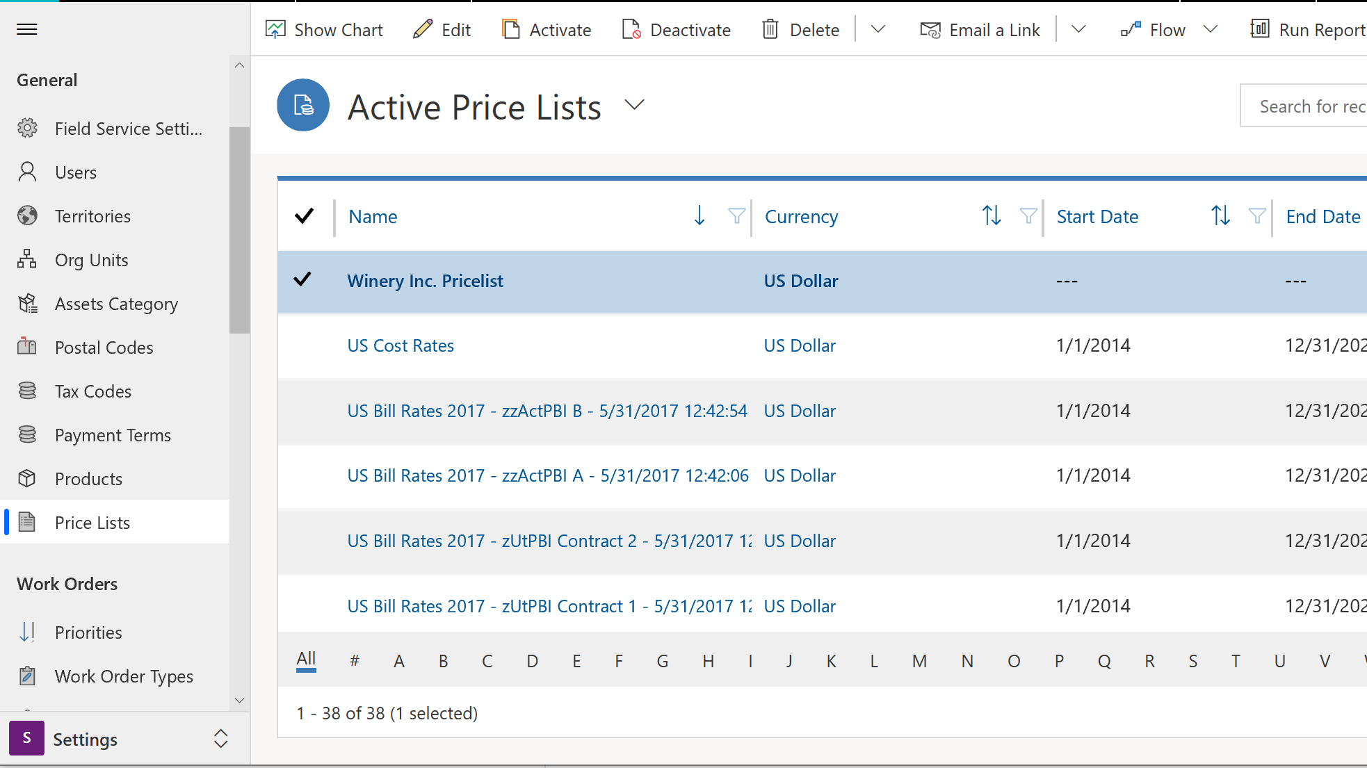The width and height of the screenshot is (1367, 768).
Task: Click the Deactivate document icon
Action: pos(631,29)
